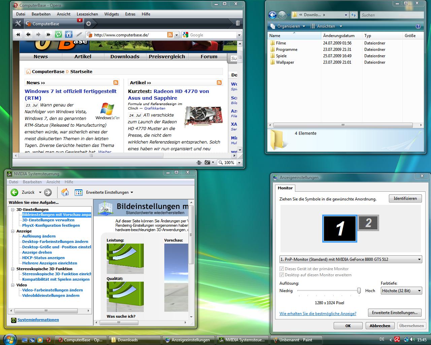Click the volume tray icon
This screenshot has height=345, width=431.
(x=412, y=340)
